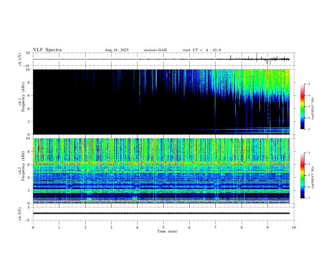Click the time axis tick label '3'
This screenshot has width=331, height=255.
111,227
